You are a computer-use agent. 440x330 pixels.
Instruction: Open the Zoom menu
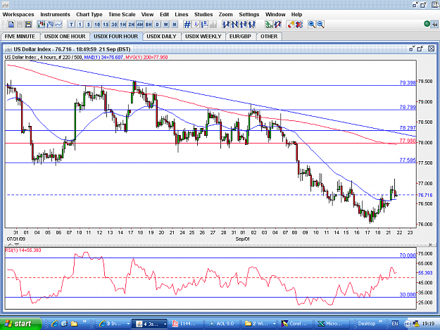click(225, 15)
